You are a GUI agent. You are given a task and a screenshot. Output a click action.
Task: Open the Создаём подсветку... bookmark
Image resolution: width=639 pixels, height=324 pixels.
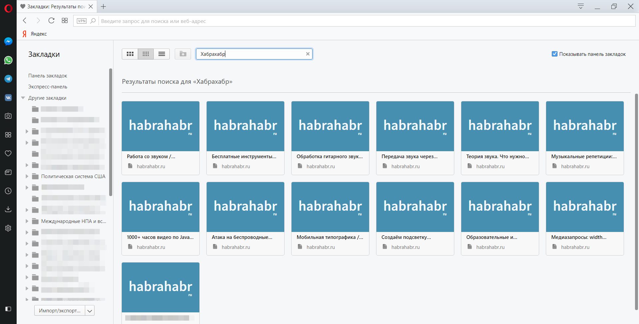(x=415, y=219)
